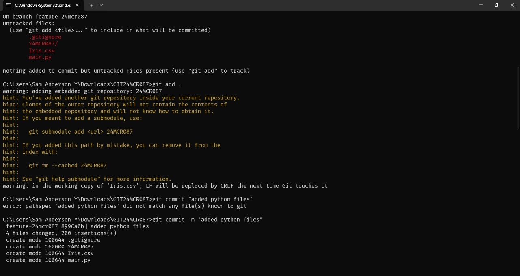Click the red Iris.csv untracked entry

click(x=41, y=51)
